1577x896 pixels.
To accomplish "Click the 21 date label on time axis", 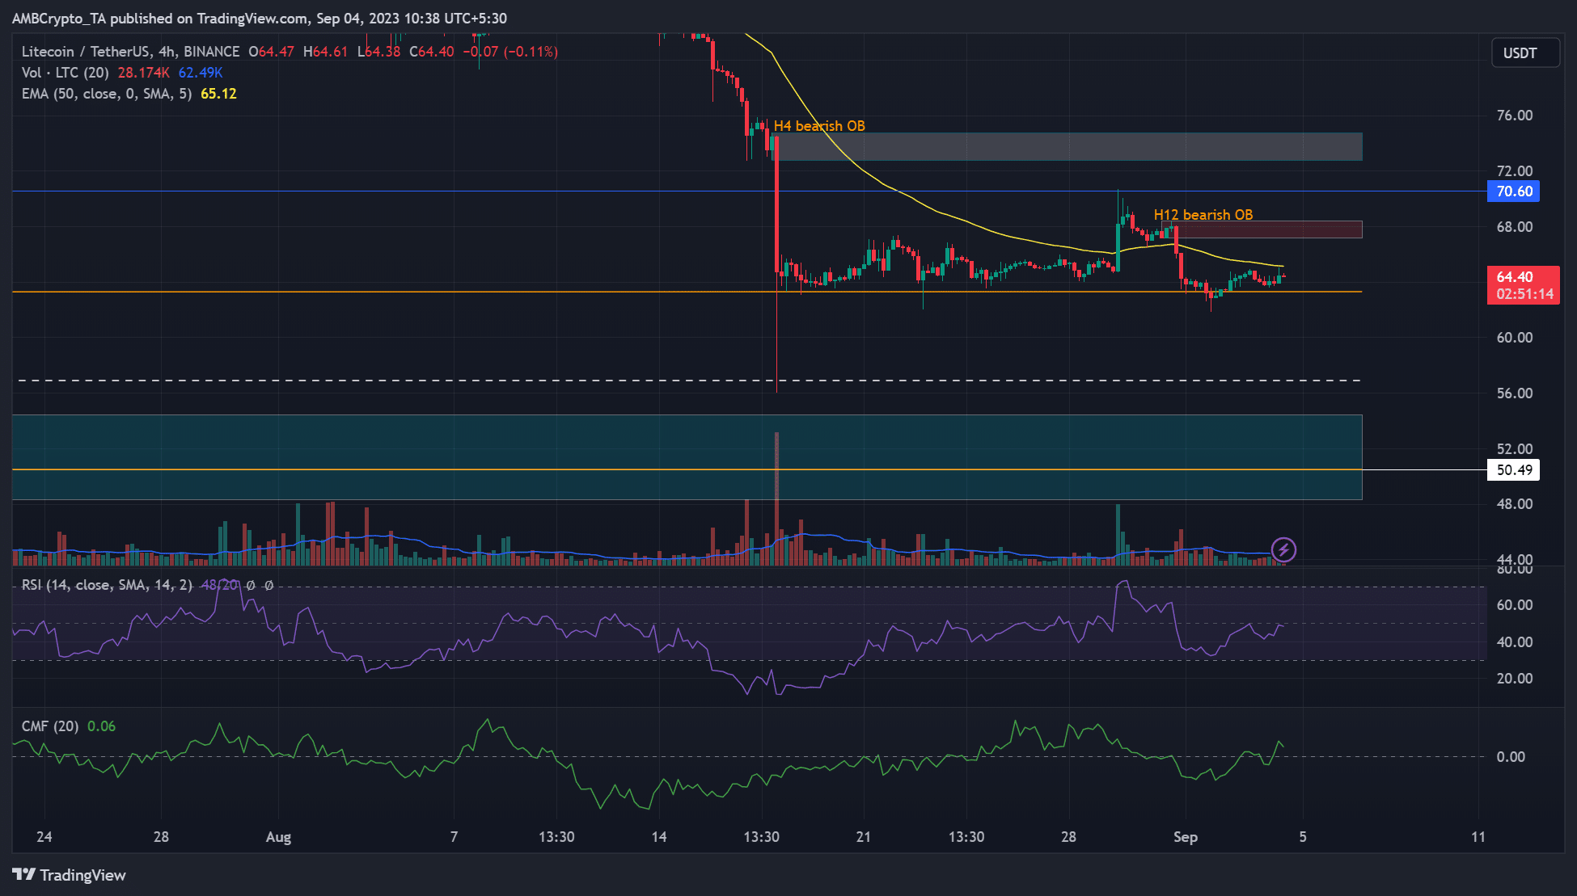I will point(864,837).
